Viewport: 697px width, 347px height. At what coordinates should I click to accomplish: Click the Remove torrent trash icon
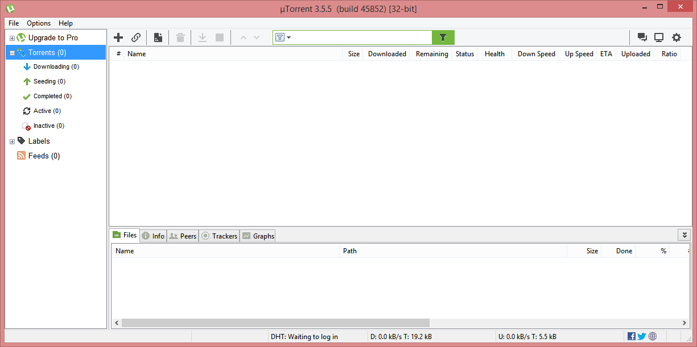point(180,37)
